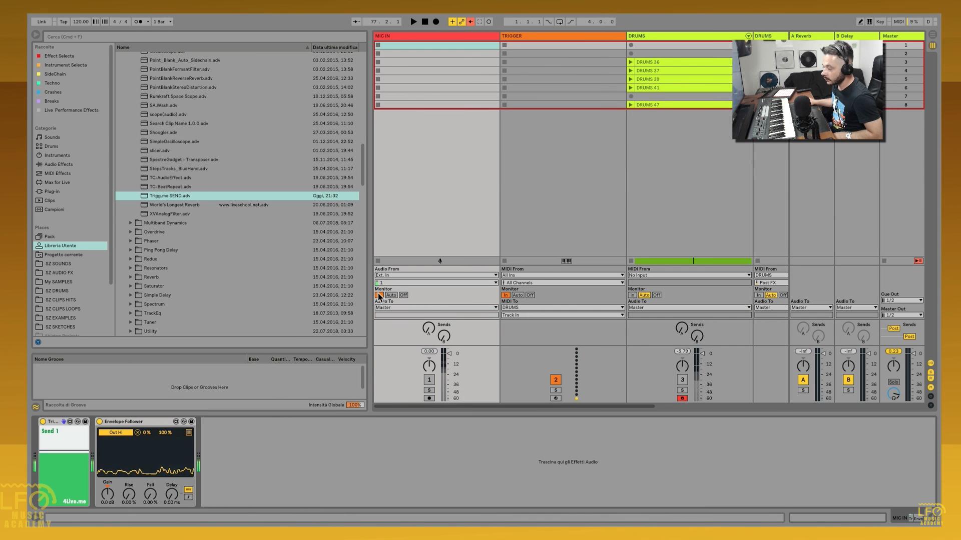Open the Audio From Ext. In dropdown
The height and width of the screenshot is (540, 961).
pos(436,275)
